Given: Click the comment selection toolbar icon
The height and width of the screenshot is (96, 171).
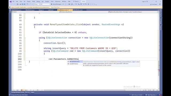Looking at the screenshot, I should [84, 4].
